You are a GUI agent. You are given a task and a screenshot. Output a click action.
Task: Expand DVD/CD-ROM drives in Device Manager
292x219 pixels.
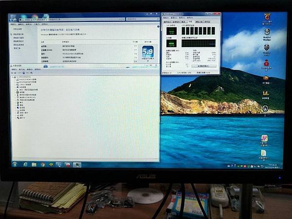15,79
